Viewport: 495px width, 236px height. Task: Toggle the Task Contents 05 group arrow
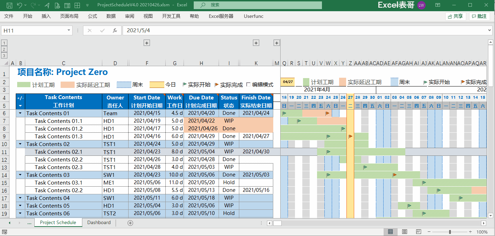(x=20, y=206)
